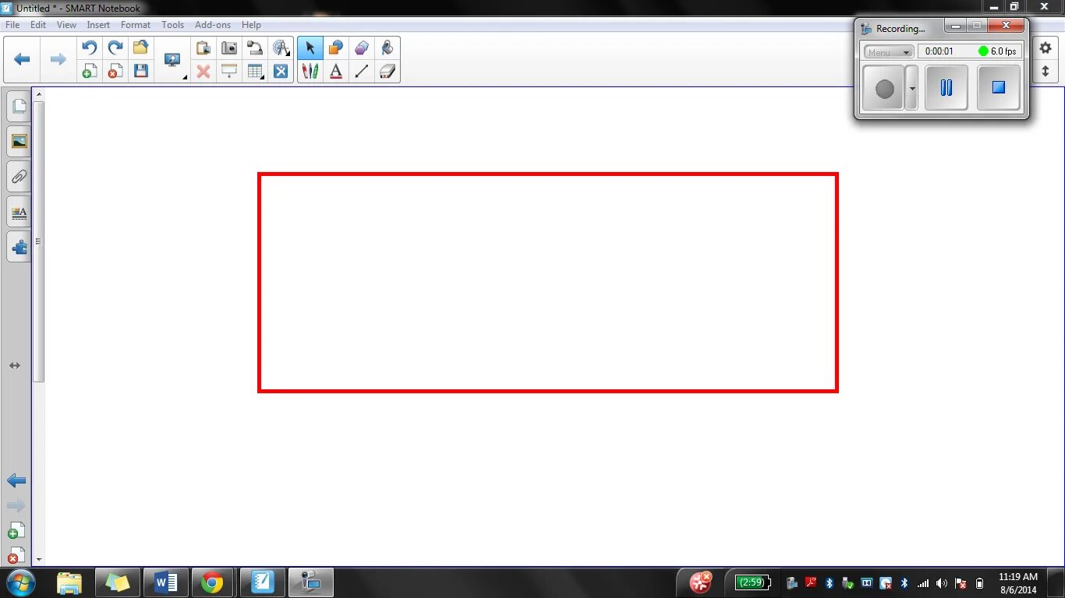This screenshot has width=1065, height=598.
Task: Open Google Chrome from the taskbar
Action: (212, 582)
